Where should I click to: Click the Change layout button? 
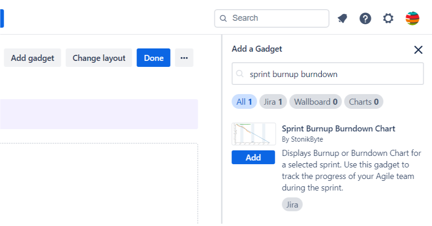(99, 58)
